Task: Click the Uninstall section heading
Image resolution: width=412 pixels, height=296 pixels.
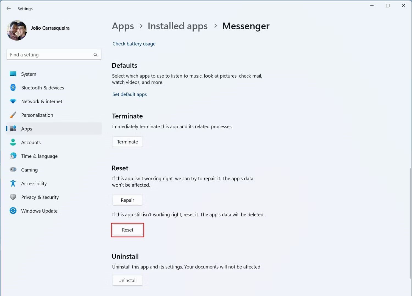Action: click(125, 256)
